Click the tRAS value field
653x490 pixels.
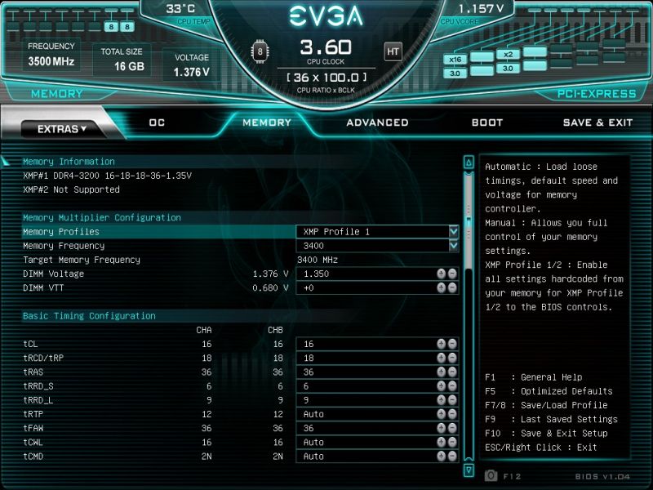(x=377, y=372)
